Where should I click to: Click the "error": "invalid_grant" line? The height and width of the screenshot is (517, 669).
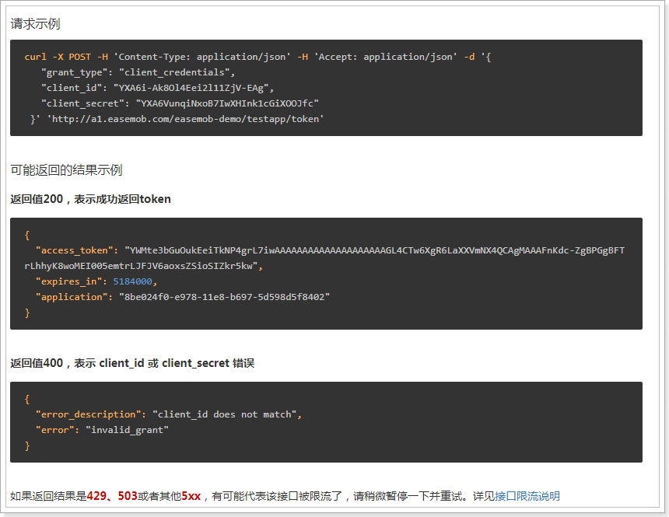(103, 430)
